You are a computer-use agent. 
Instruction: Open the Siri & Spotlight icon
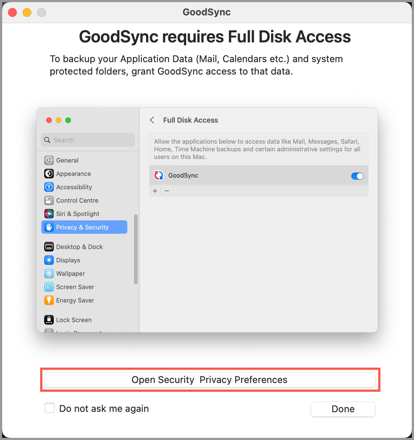tap(49, 214)
